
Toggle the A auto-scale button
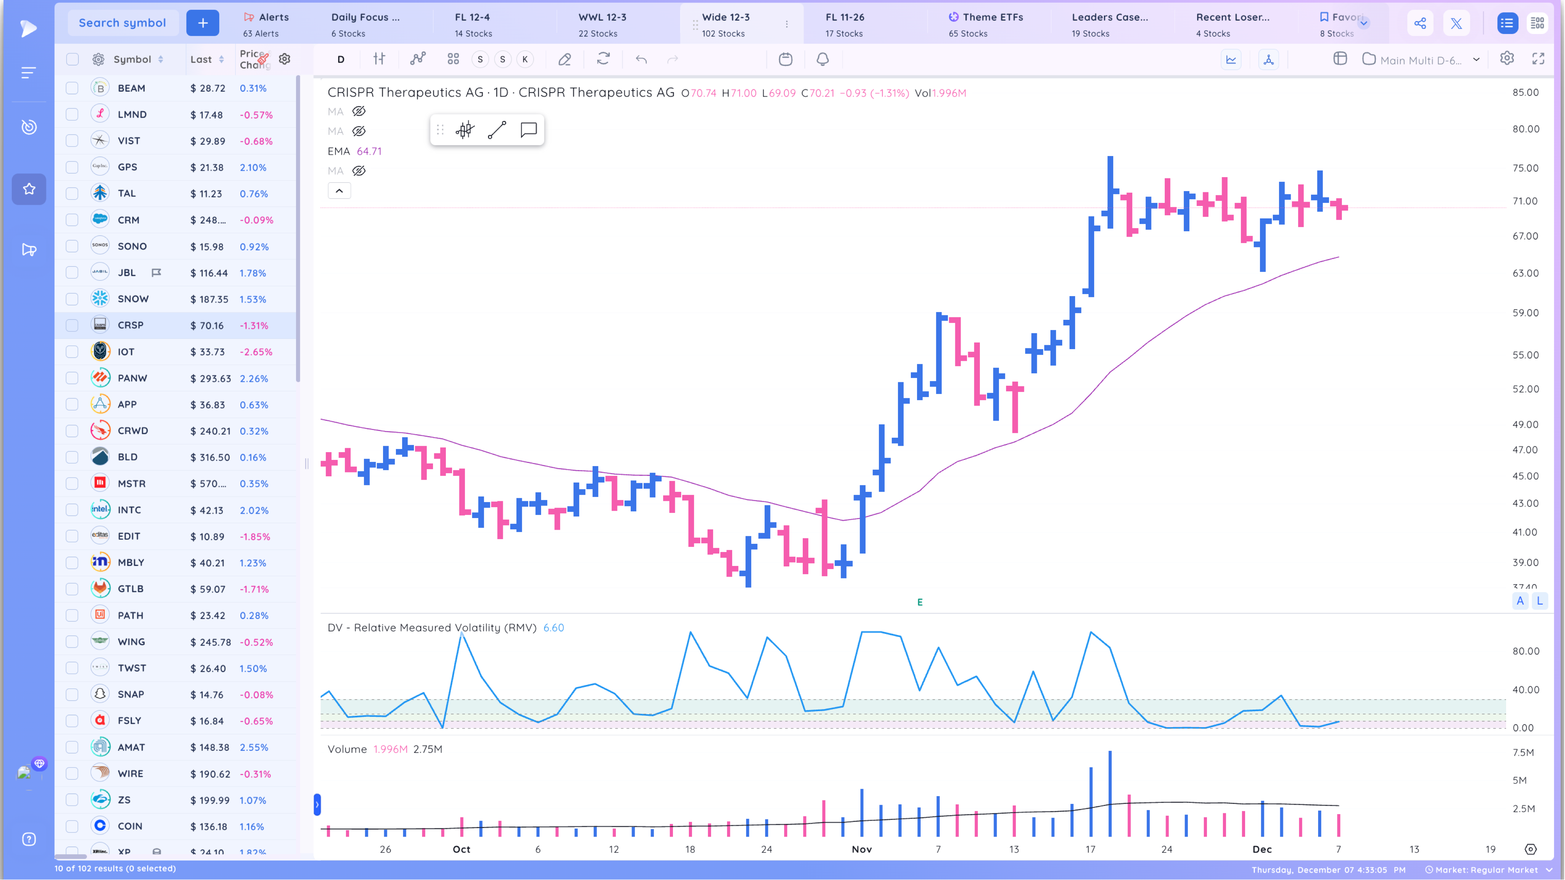pyautogui.click(x=1520, y=601)
